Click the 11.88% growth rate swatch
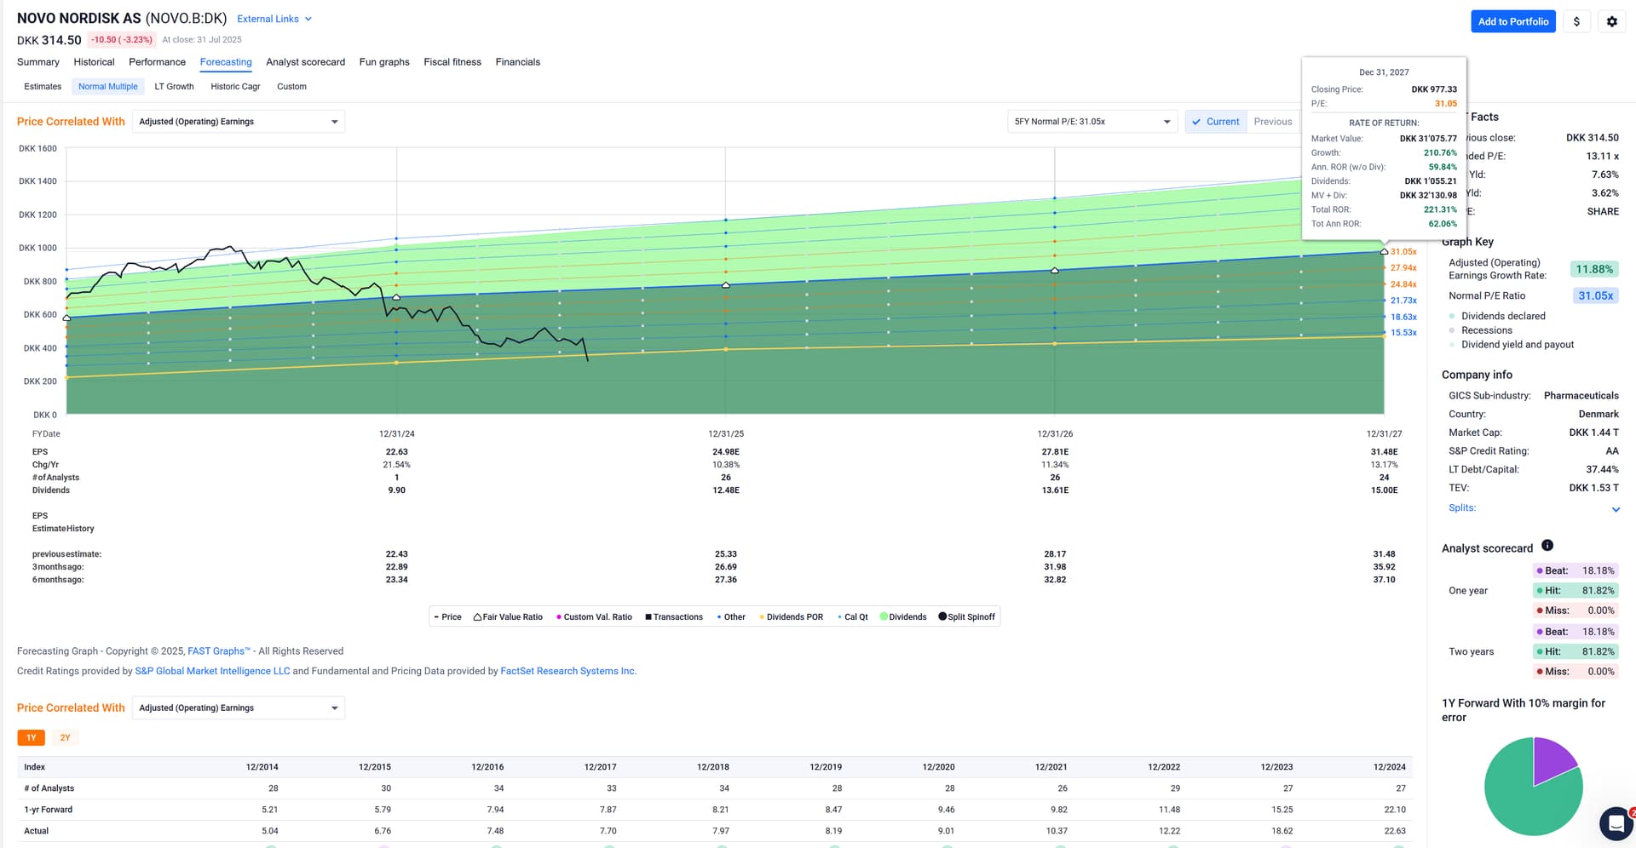This screenshot has height=848, width=1636. coord(1593,269)
